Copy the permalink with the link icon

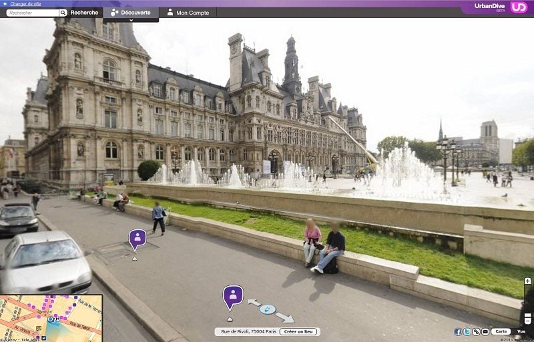(x=476, y=331)
